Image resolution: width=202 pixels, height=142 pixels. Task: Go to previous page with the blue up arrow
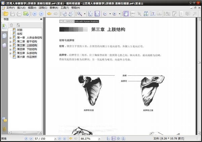click(x=35, y=14)
